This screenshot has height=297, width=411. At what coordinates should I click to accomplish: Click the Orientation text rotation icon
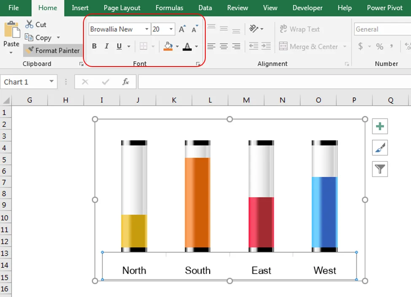click(x=254, y=29)
